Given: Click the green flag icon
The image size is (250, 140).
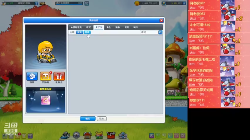Looking at the screenshot, I should pos(170,136).
